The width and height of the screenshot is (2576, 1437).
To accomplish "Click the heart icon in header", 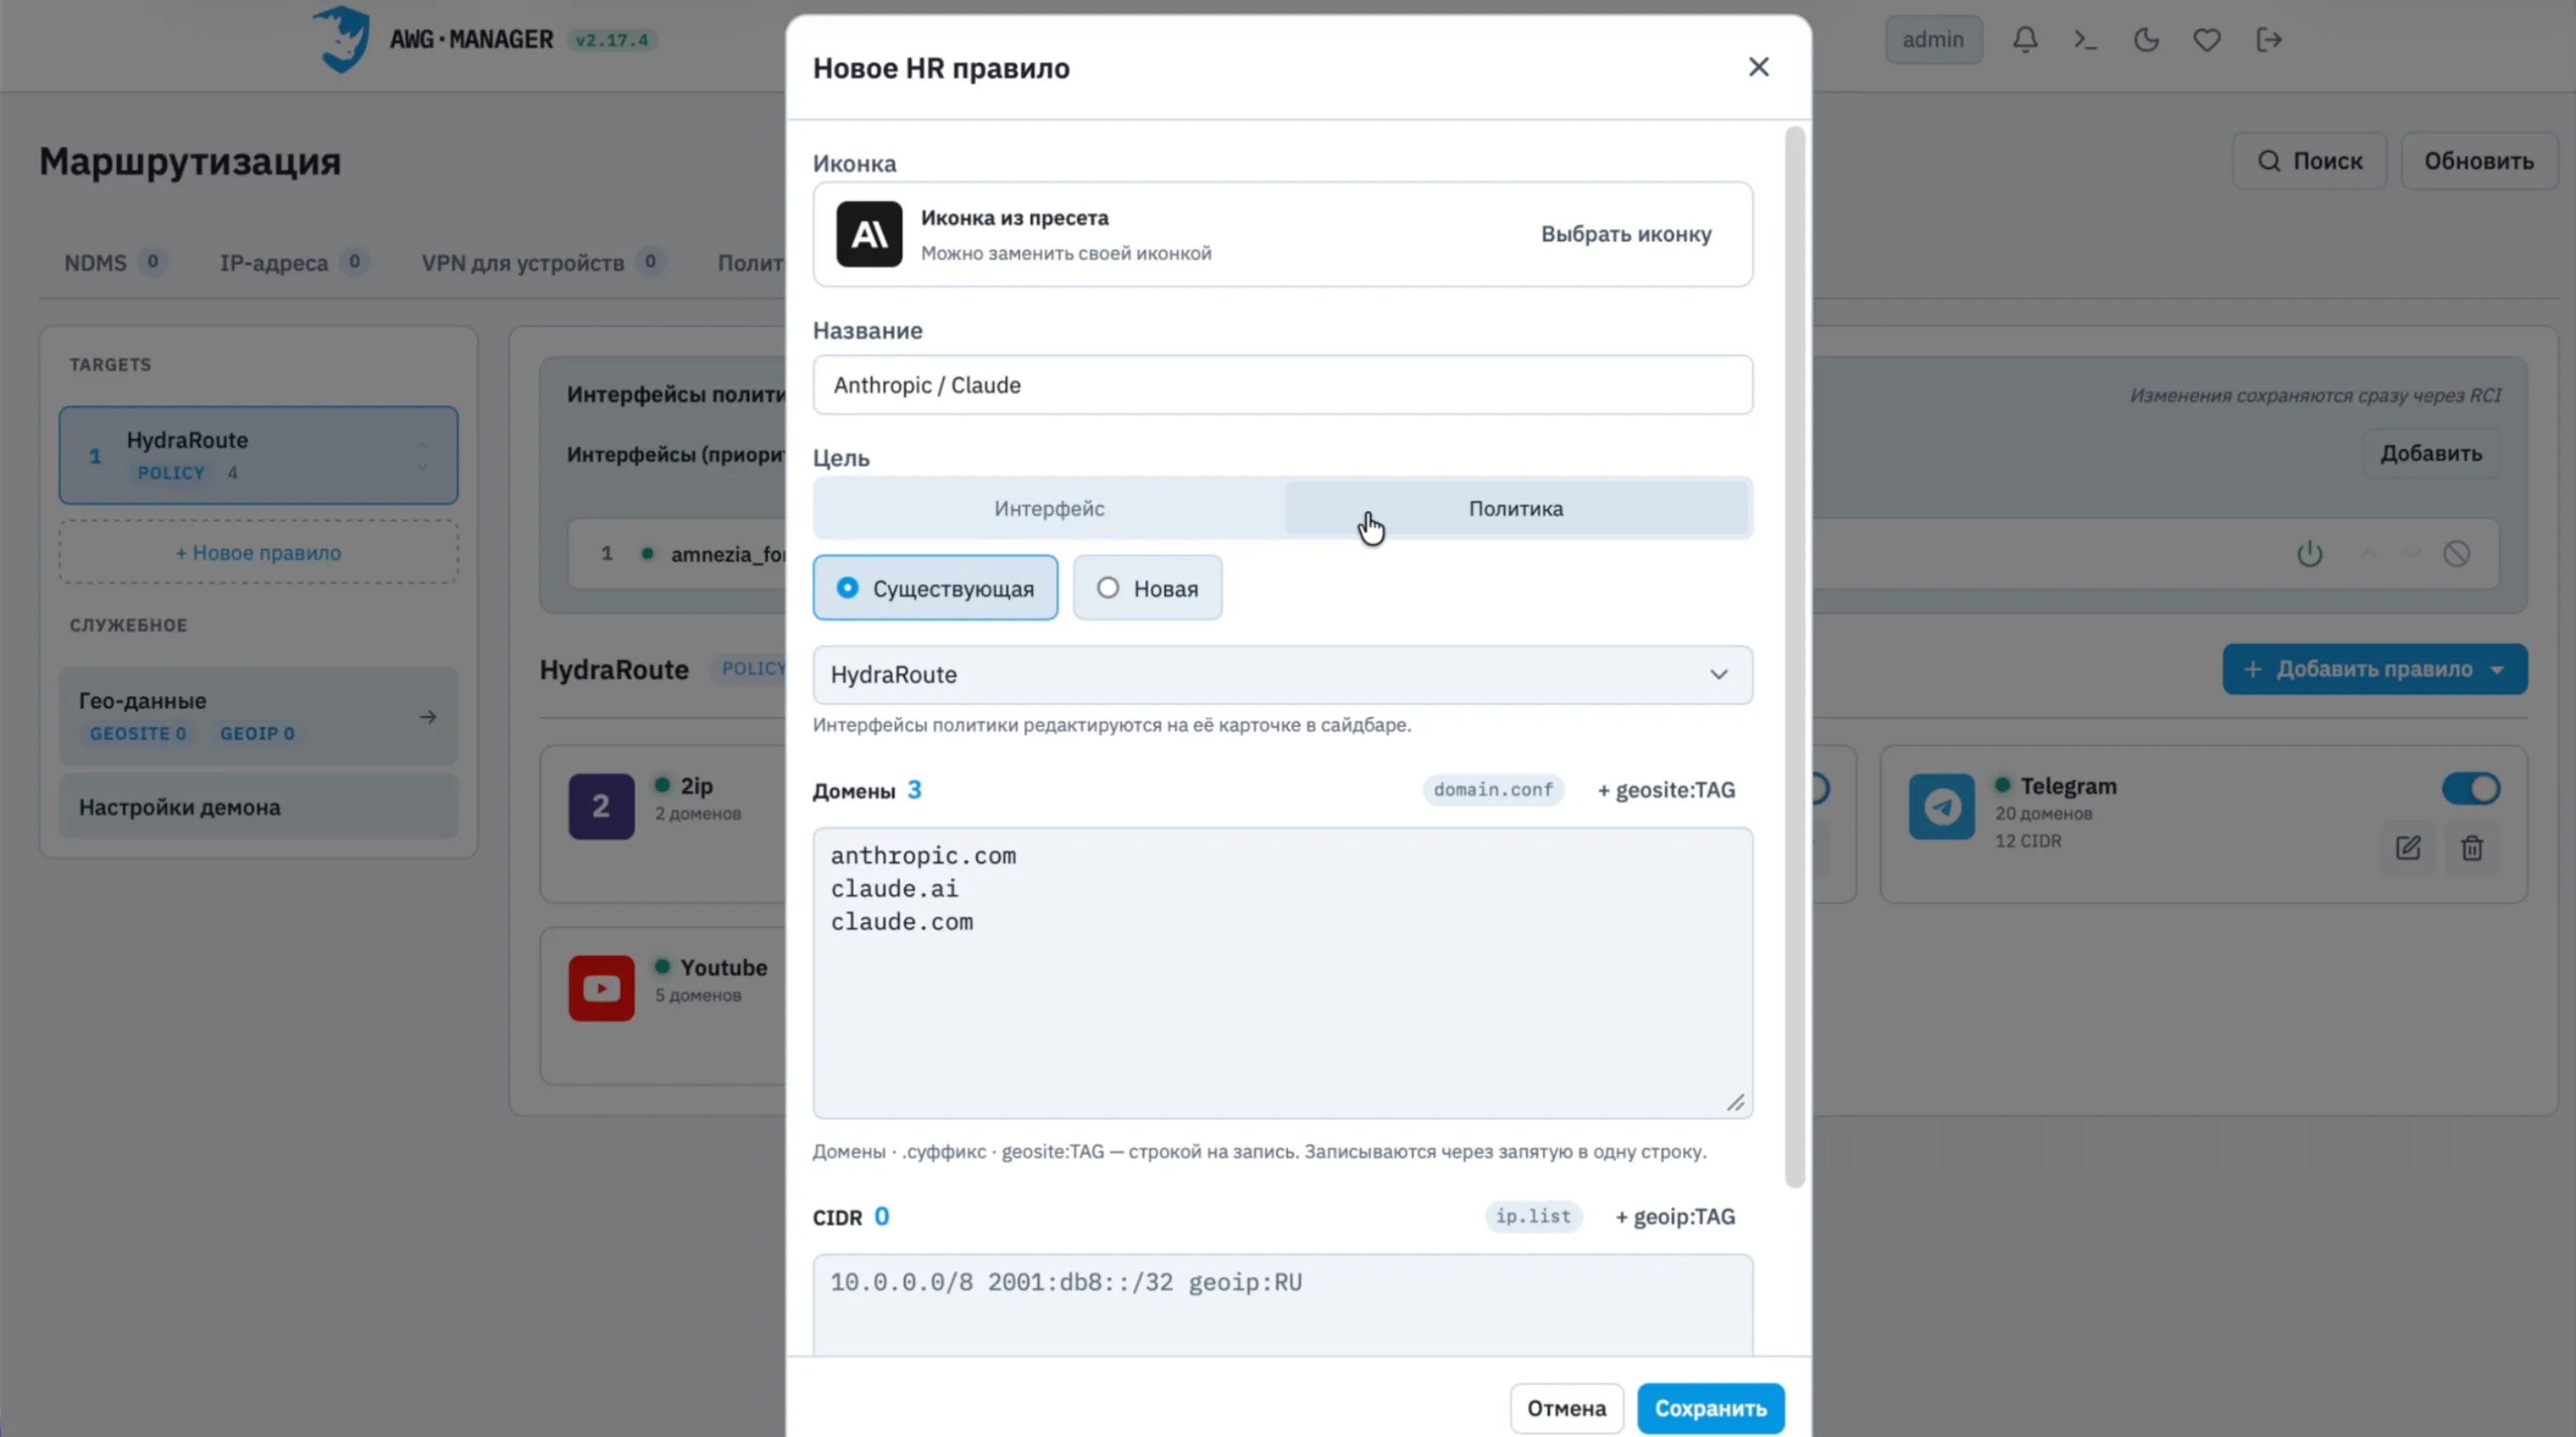I will coord(2207,40).
